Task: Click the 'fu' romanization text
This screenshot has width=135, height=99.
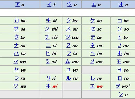Action: (x=75, y=53)
